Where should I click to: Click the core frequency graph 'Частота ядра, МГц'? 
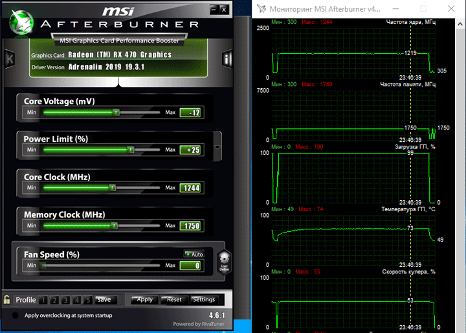353,52
